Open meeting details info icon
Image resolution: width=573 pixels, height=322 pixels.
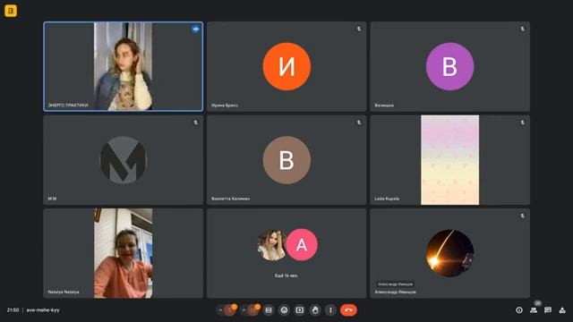coord(519,310)
